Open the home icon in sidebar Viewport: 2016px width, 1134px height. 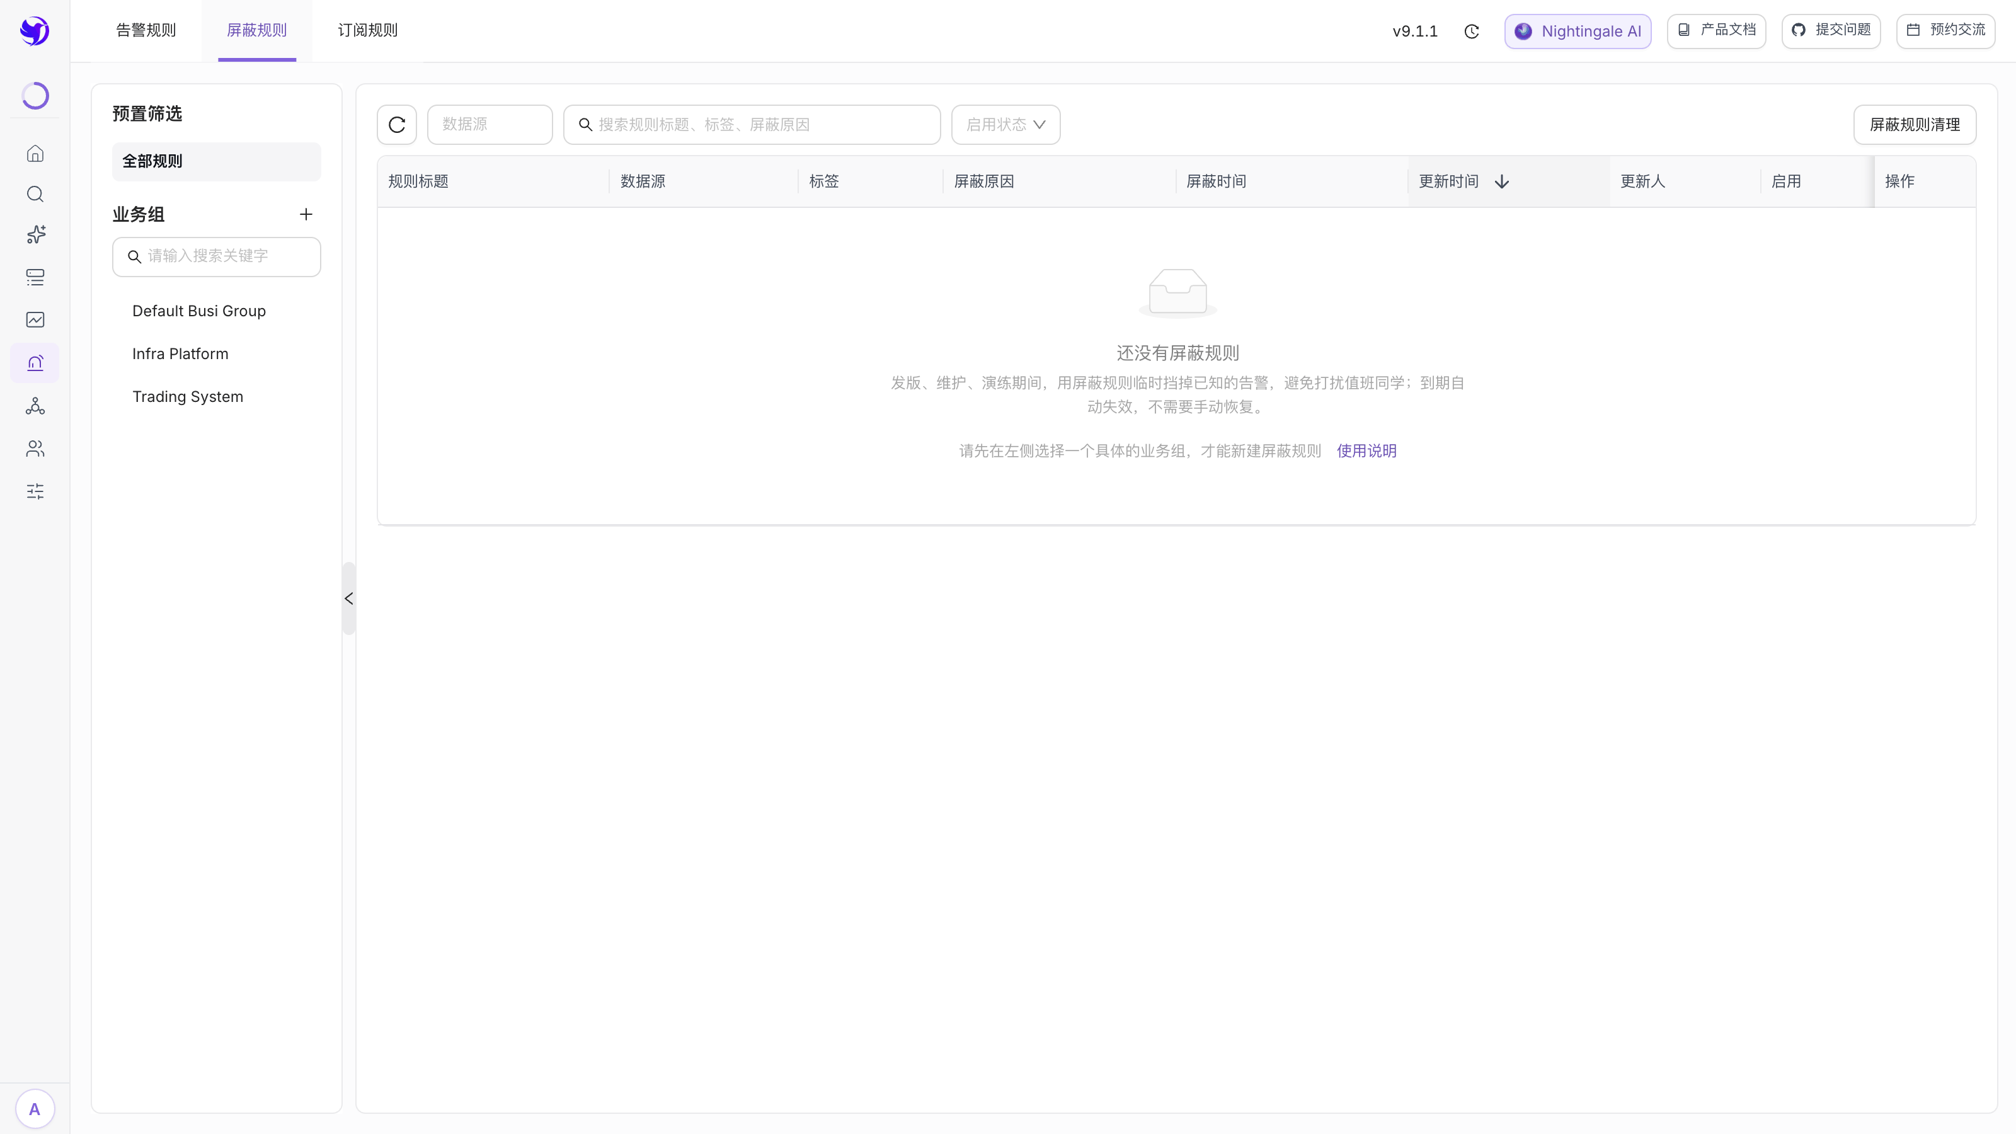click(x=35, y=153)
